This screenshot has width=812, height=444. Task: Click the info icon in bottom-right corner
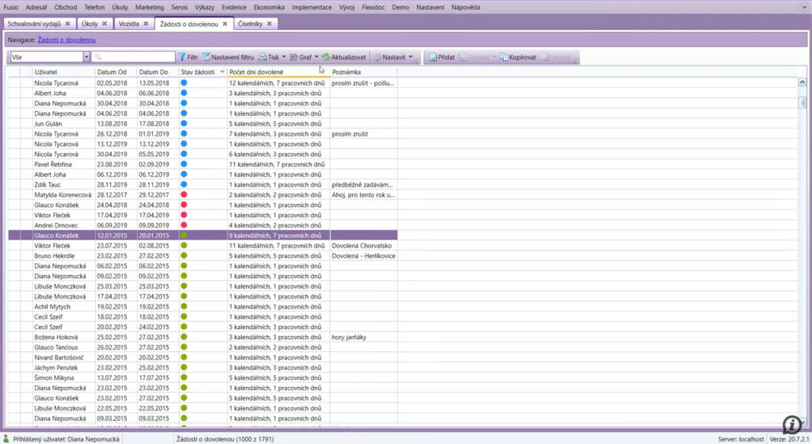click(x=791, y=424)
